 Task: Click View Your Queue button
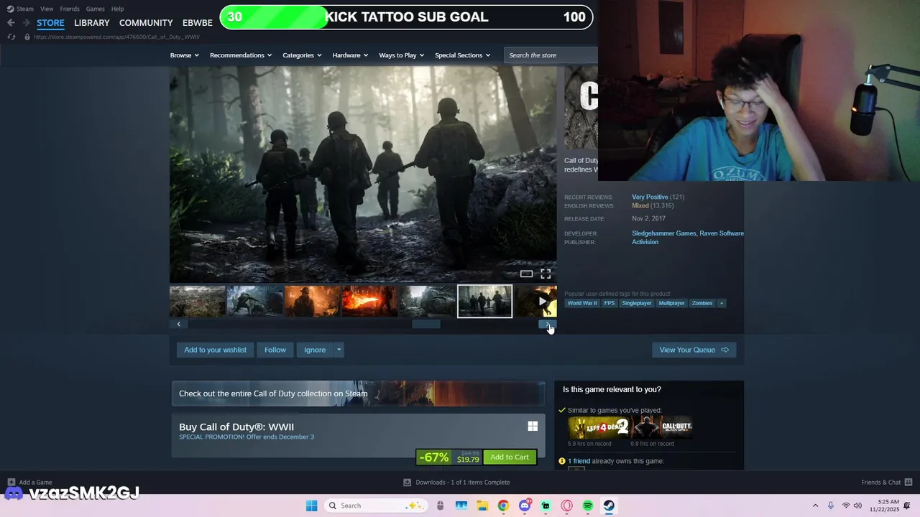pyautogui.click(x=694, y=350)
